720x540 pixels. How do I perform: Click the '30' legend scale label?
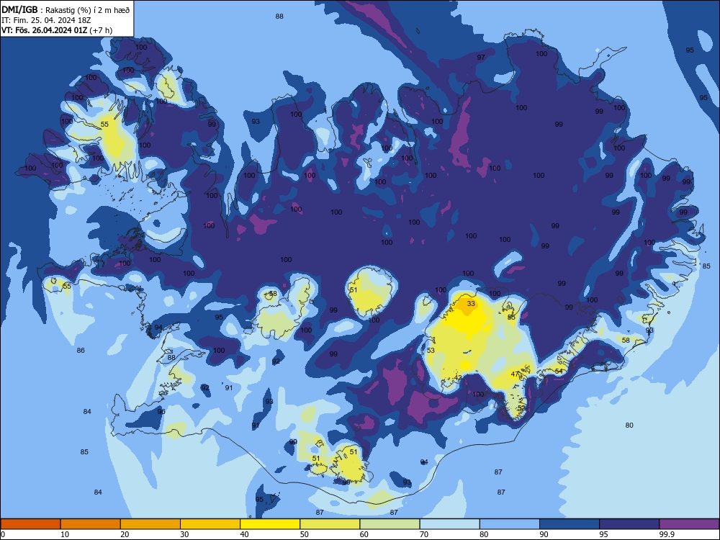pyautogui.click(x=184, y=534)
